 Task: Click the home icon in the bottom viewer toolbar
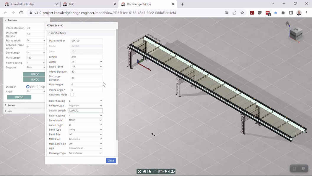pyautogui.click(x=145, y=172)
